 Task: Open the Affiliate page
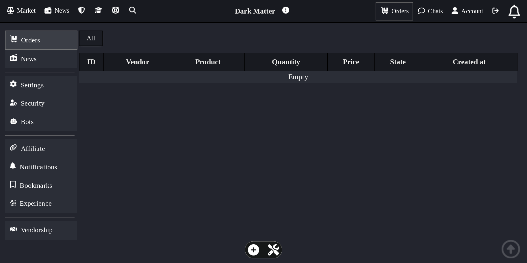33,149
